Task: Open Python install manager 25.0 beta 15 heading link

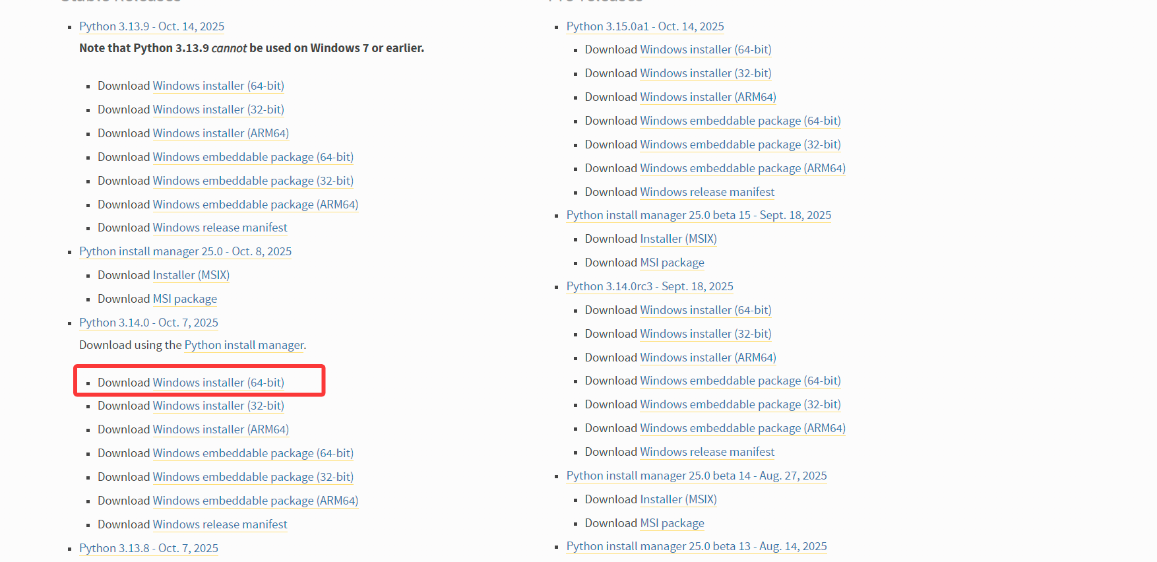Action: pyautogui.click(x=699, y=215)
